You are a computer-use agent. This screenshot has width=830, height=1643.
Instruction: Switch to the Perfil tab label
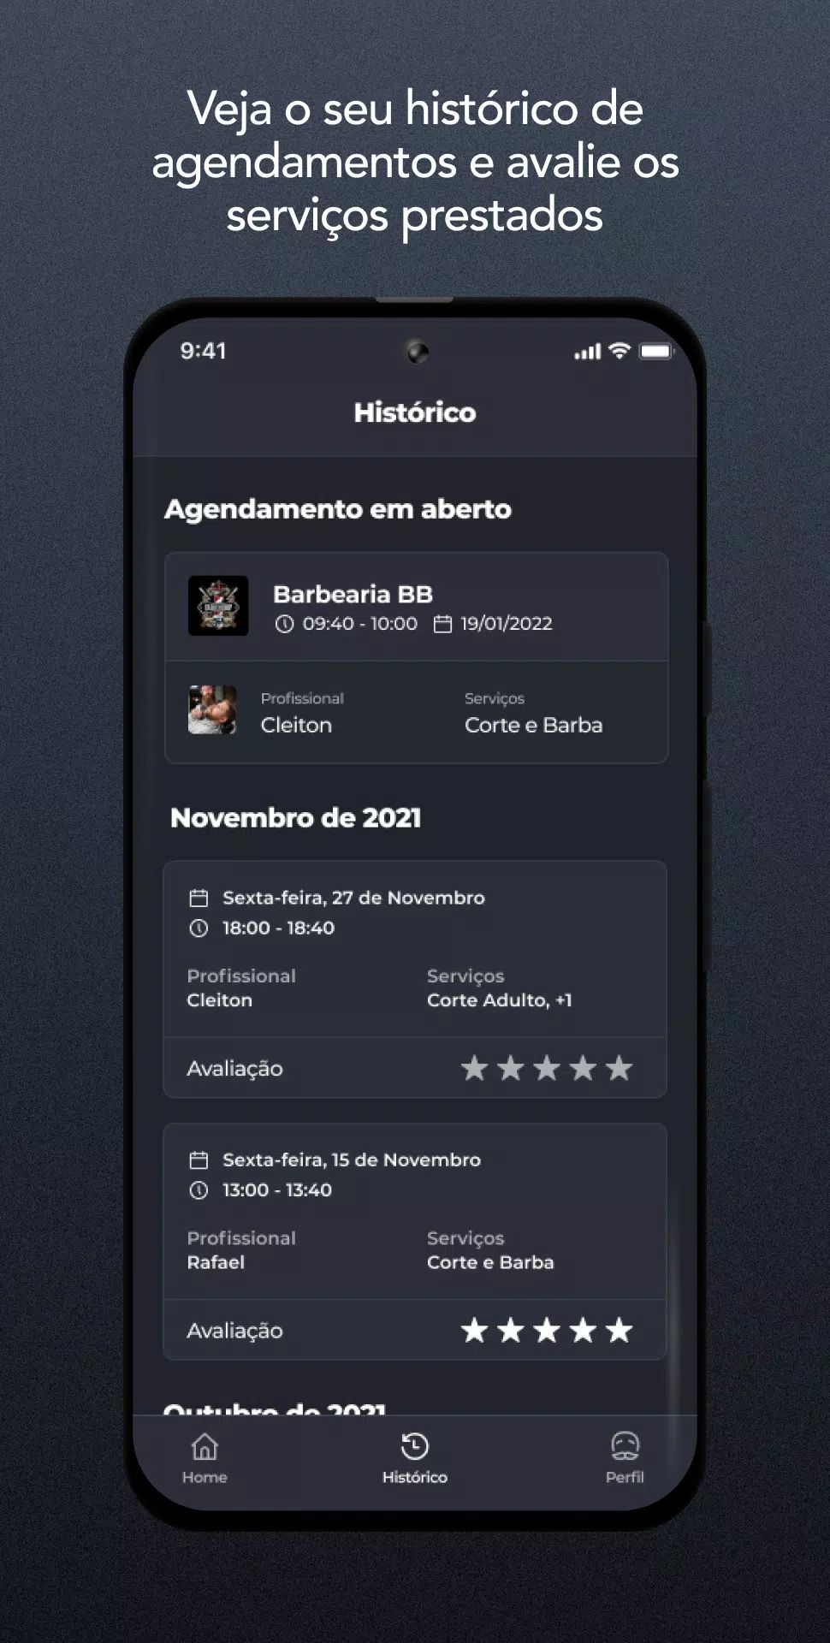[625, 1478]
